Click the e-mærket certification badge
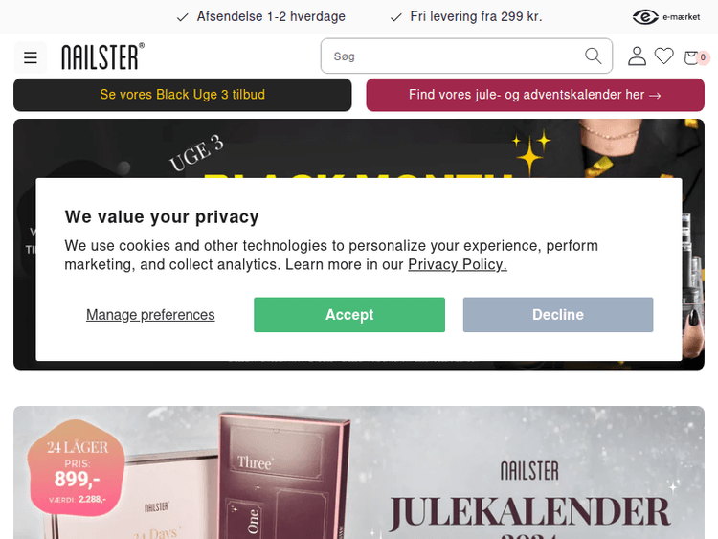This screenshot has width=718, height=539. point(666,17)
